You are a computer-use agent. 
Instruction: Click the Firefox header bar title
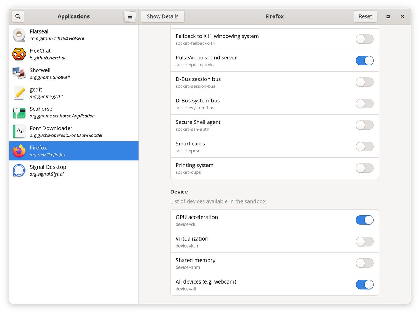(x=274, y=16)
